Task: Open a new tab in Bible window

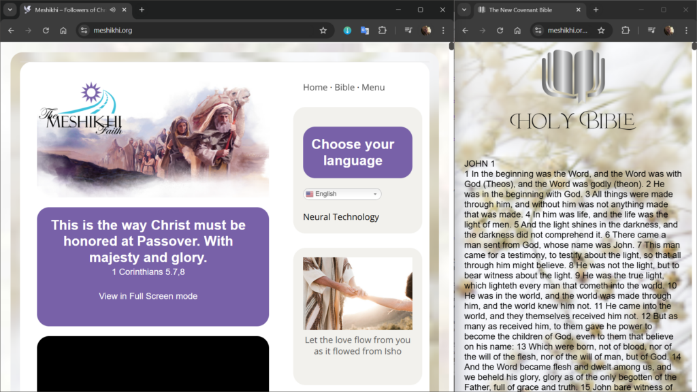Action: (596, 10)
